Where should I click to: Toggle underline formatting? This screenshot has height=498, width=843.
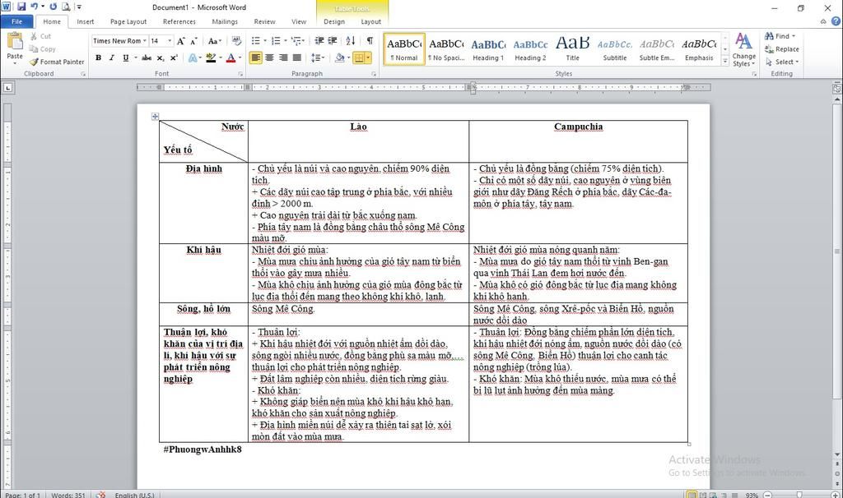125,58
